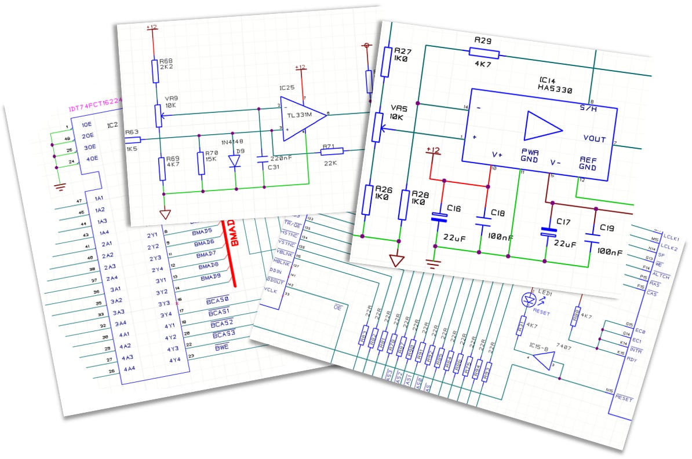This screenshot has width=692, height=459.
Task: Select potentiometer VR9 10K
Action: pos(158,116)
